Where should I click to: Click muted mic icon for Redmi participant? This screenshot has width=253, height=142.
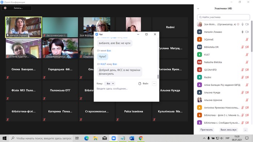(x=243, y=77)
